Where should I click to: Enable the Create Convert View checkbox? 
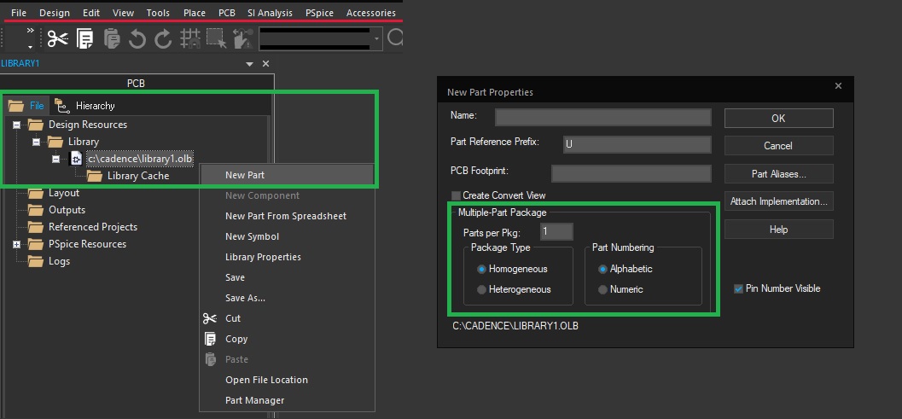click(x=456, y=195)
